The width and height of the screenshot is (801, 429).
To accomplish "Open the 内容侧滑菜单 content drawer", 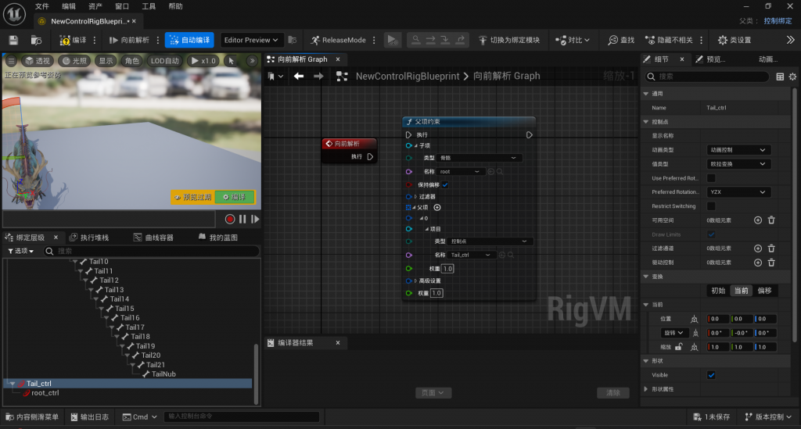I will pyautogui.click(x=31, y=416).
